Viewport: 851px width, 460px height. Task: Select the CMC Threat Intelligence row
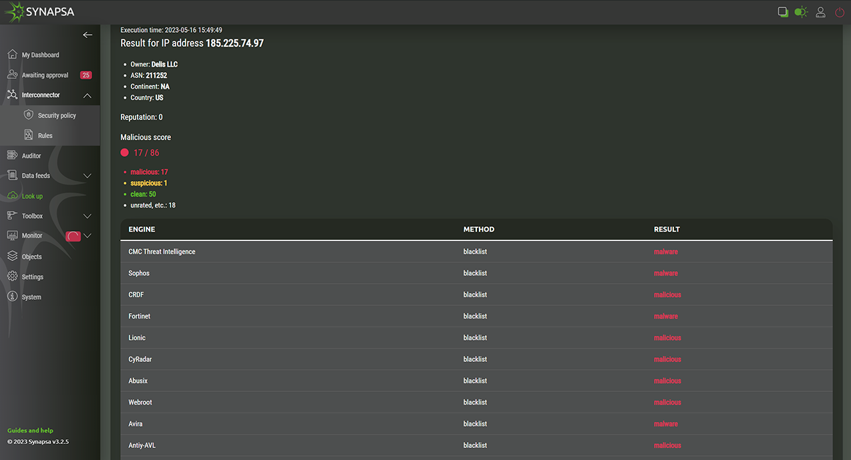click(476, 252)
